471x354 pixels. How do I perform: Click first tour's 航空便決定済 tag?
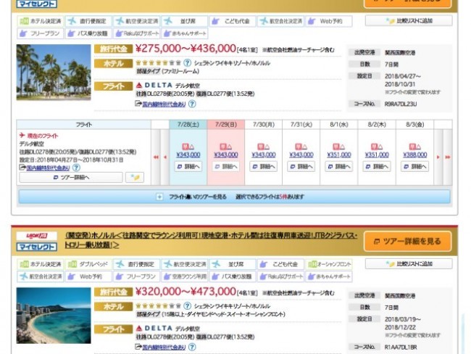tap(137, 21)
